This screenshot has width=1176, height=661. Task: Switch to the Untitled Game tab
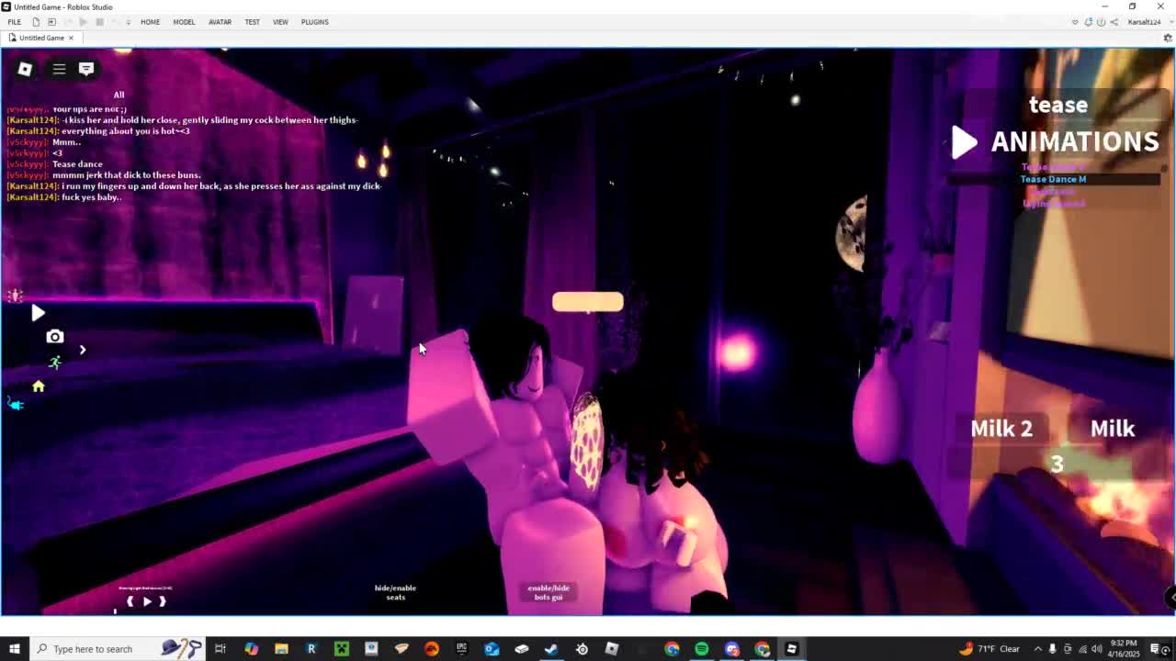(41, 38)
